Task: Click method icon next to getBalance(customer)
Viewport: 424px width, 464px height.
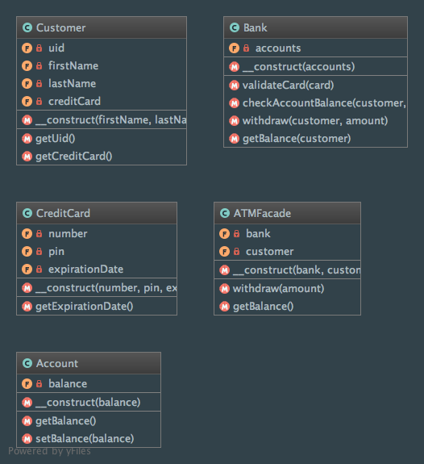Action: 235,139
